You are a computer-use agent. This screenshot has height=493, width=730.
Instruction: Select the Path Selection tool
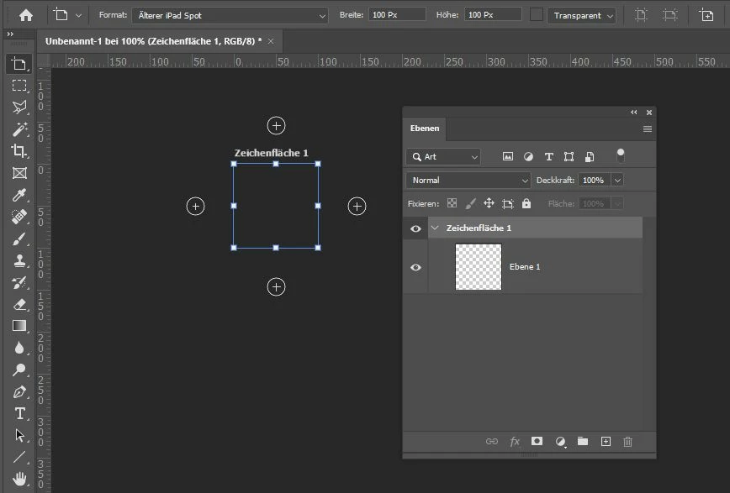[x=19, y=435]
